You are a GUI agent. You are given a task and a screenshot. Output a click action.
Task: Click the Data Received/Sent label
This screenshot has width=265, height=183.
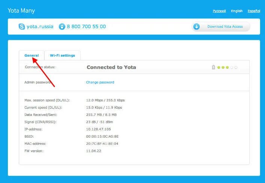(41, 115)
